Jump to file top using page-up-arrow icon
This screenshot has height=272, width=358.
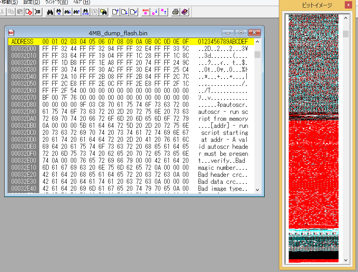[116, 12]
